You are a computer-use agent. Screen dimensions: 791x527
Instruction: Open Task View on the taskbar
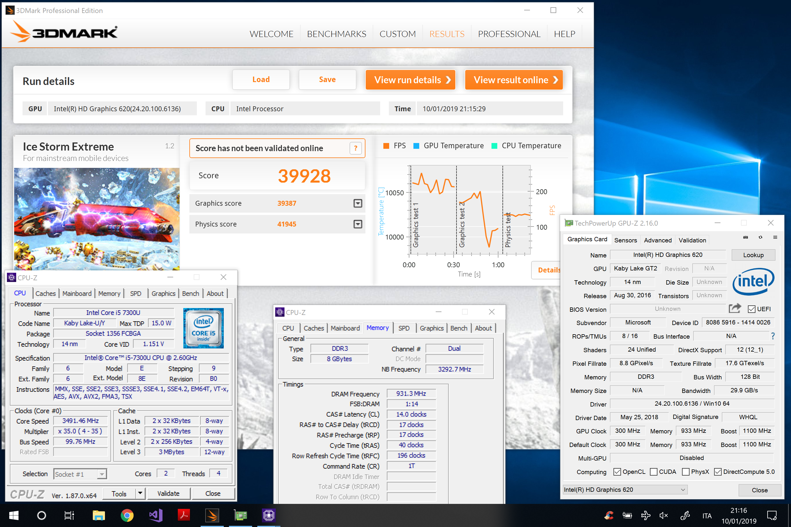click(x=69, y=515)
